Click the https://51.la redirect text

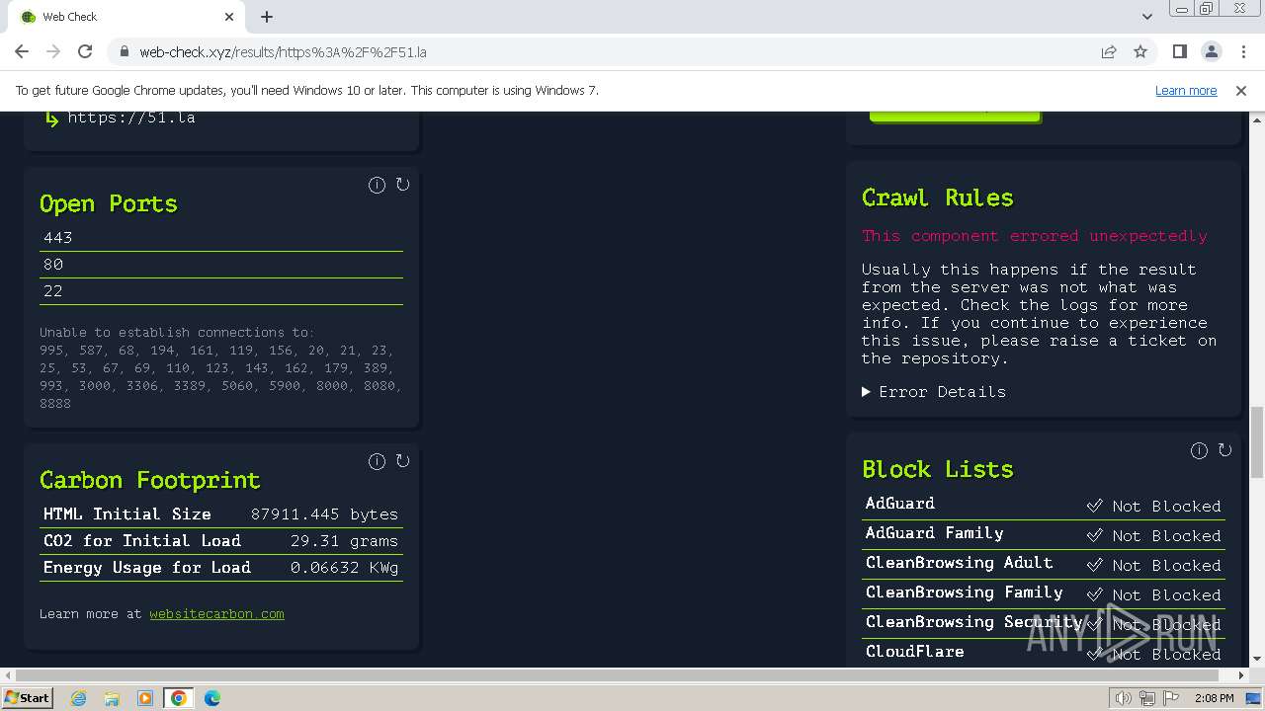[131, 118]
